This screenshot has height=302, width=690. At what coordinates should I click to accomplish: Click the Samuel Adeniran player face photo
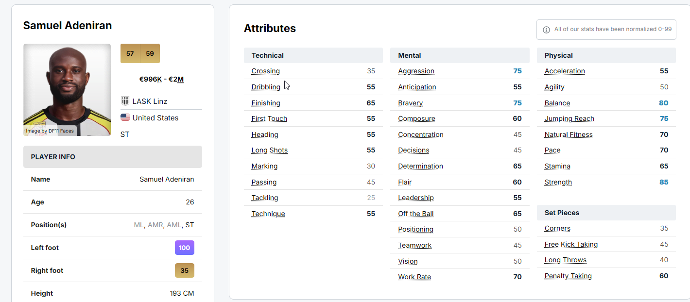point(67,89)
